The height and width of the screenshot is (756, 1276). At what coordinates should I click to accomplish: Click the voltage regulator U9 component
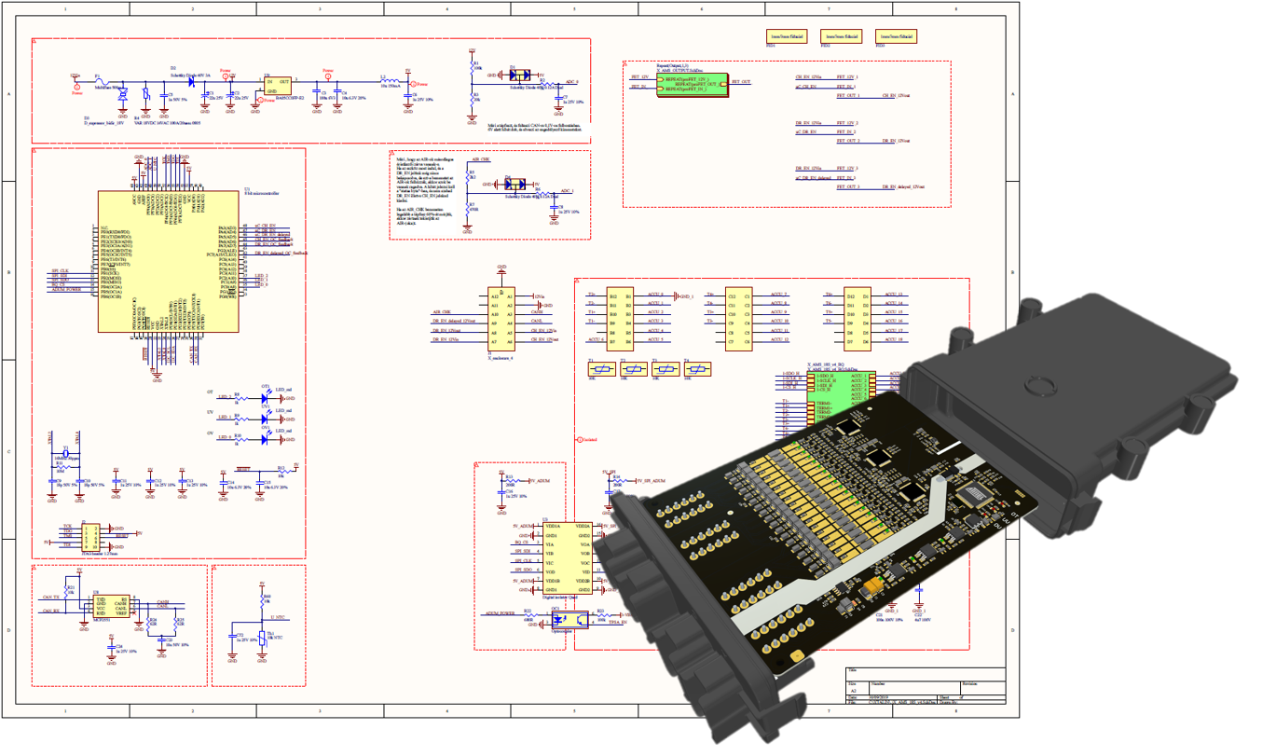(x=276, y=84)
